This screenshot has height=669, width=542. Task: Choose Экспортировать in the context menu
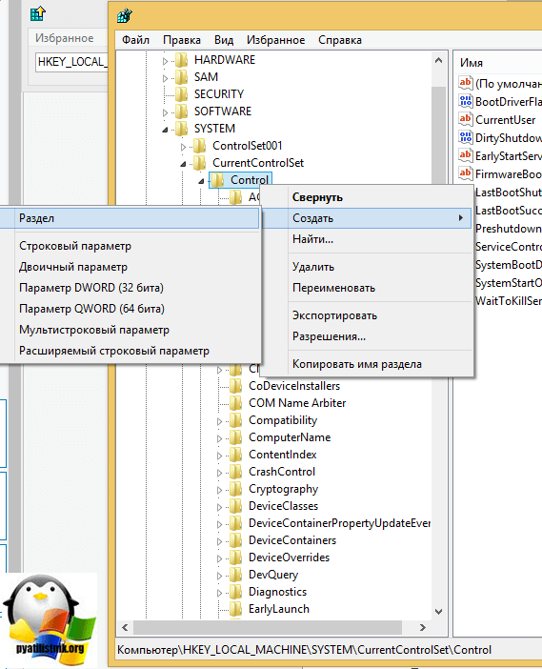[367, 315]
